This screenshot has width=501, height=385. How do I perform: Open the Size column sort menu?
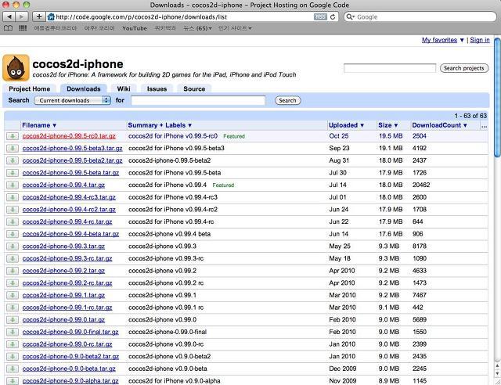pyautogui.click(x=388, y=125)
